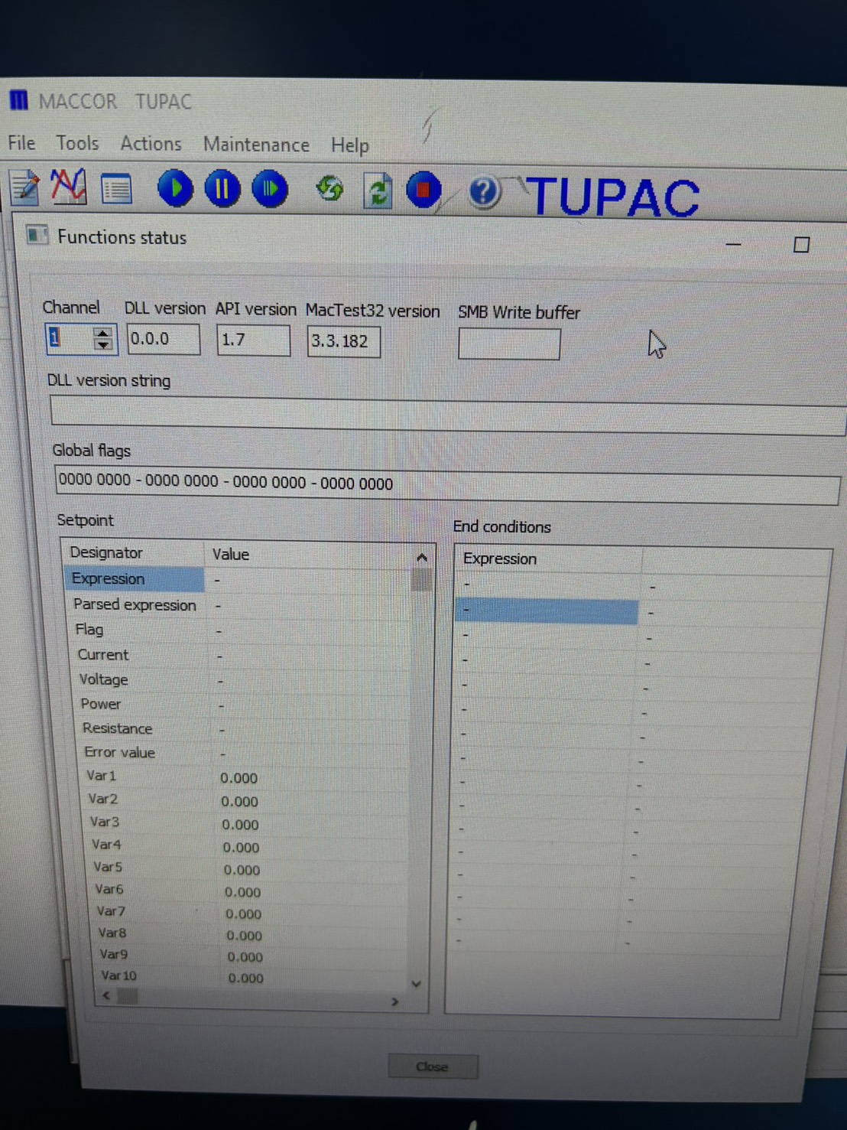
Task: Click Setpoint list scroll up arrow
Action: 421,557
